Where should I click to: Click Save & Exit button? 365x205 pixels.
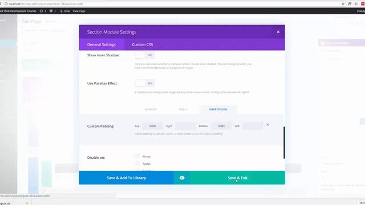[x=237, y=178]
